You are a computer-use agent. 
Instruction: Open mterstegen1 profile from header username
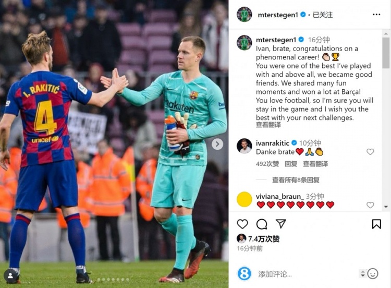278,15
